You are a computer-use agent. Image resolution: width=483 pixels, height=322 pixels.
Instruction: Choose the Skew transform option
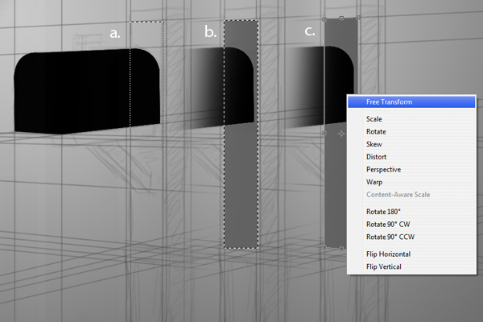(x=411, y=144)
